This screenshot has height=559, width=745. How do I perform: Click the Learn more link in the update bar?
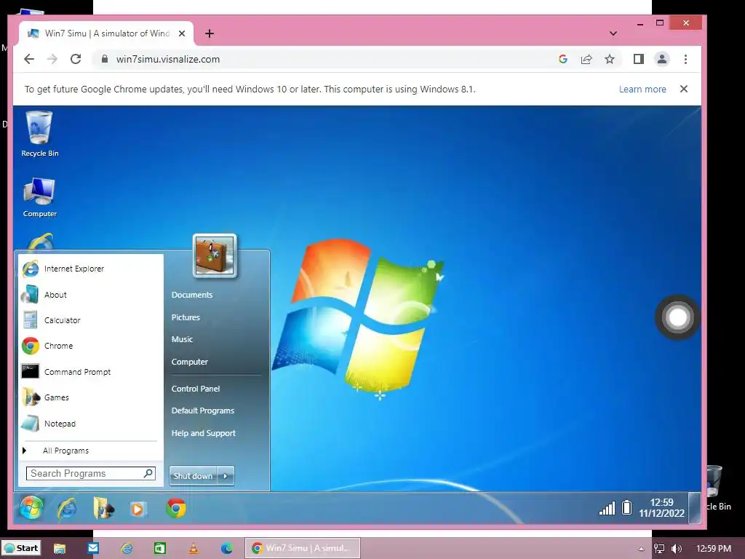pyautogui.click(x=642, y=89)
